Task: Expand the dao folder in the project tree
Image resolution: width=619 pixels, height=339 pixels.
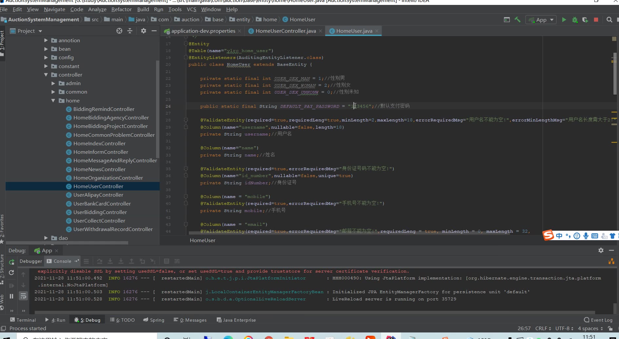Action: [x=46, y=238]
